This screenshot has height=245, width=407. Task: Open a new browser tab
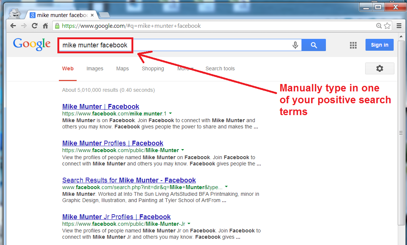104,15
